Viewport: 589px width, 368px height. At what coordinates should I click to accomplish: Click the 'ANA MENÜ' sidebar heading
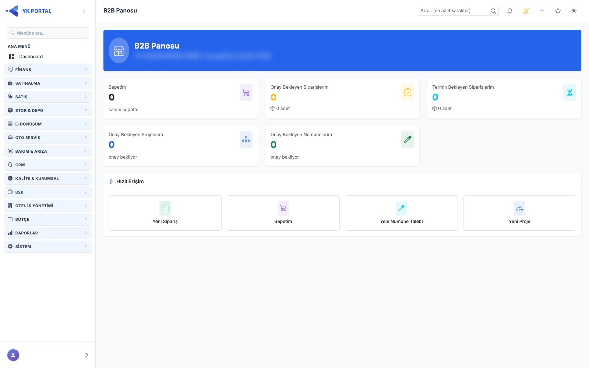pos(19,46)
